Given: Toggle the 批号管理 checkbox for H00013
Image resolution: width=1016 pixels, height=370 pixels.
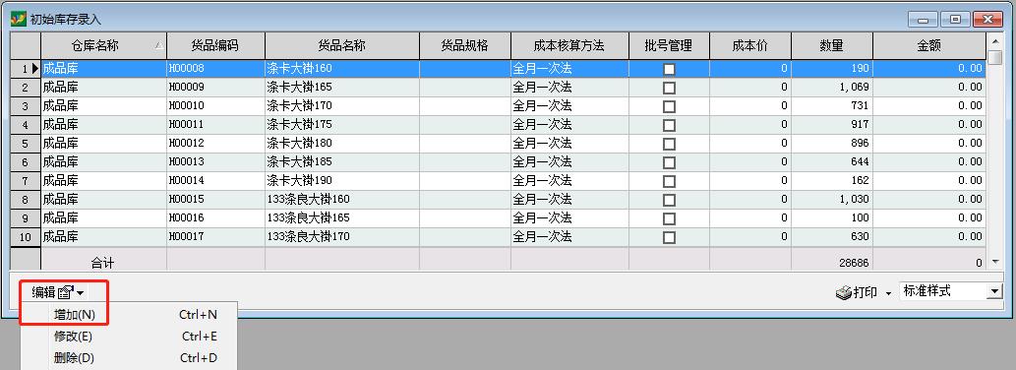Looking at the screenshot, I should pos(670,162).
